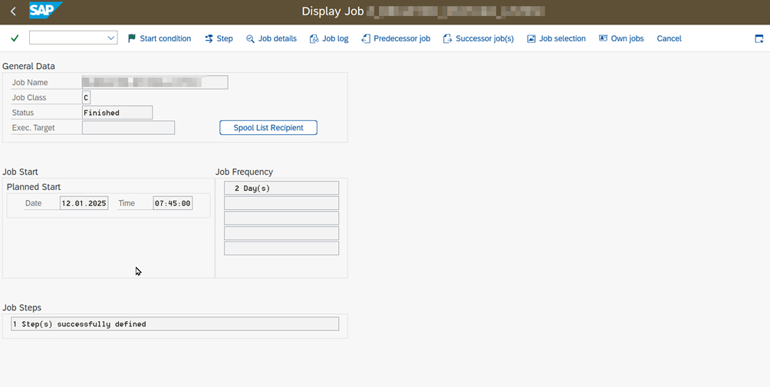View the Job log

click(329, 38)
